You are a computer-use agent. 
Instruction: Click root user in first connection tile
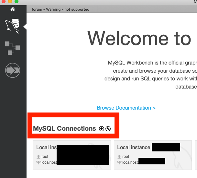pyautogui.click(x=45, y=157)
